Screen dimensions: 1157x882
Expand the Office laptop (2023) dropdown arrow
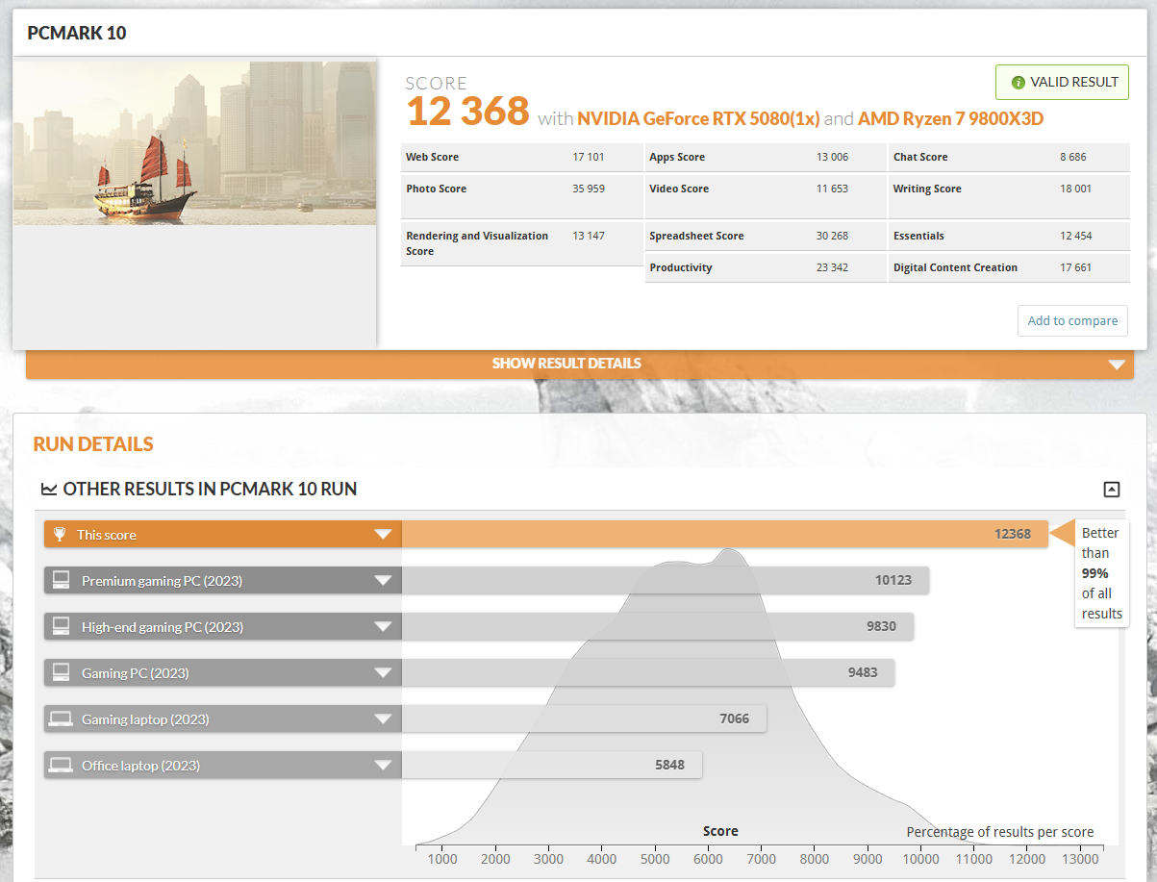[x=383, y=766]
